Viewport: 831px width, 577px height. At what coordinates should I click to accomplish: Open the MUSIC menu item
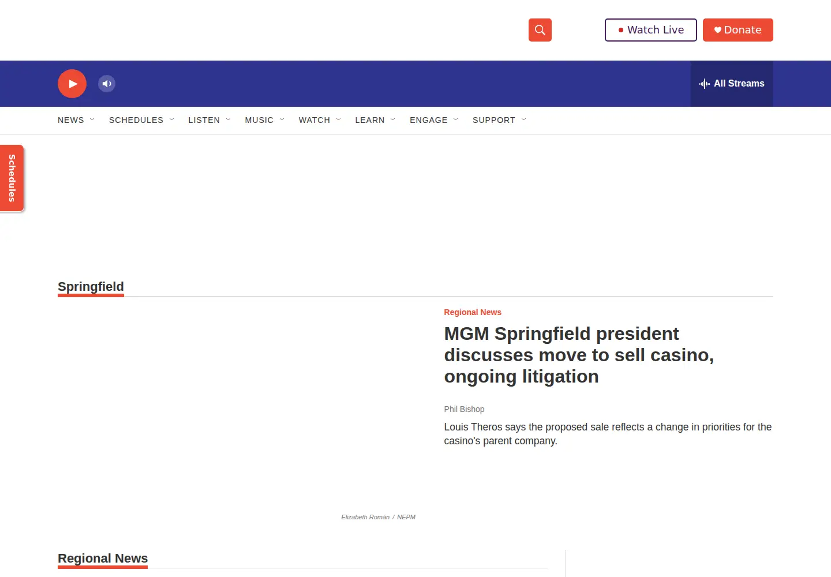[x=259, y=120]
